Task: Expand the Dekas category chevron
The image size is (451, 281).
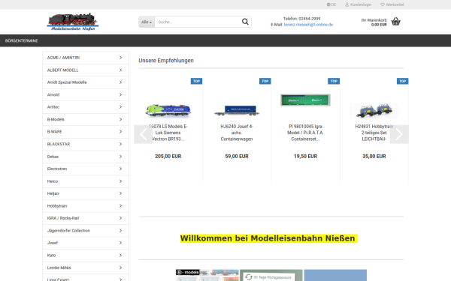Action: tap(120, 157)
